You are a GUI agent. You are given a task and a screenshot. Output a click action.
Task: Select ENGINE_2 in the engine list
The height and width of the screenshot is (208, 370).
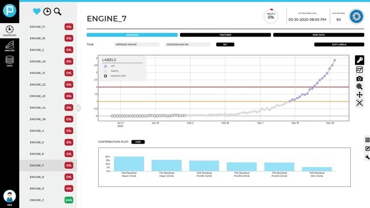48,50
